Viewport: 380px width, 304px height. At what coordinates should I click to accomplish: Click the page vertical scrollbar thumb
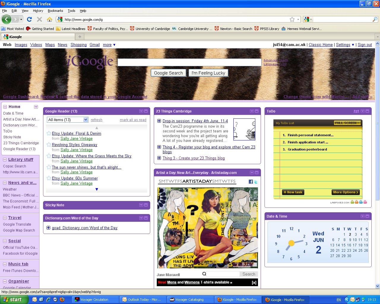click(377, 123)
